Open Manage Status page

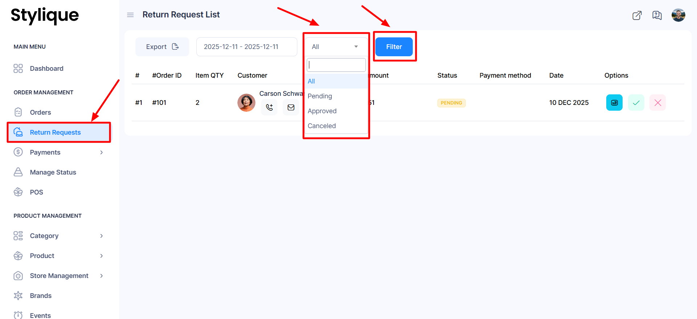tap(53, 172)
